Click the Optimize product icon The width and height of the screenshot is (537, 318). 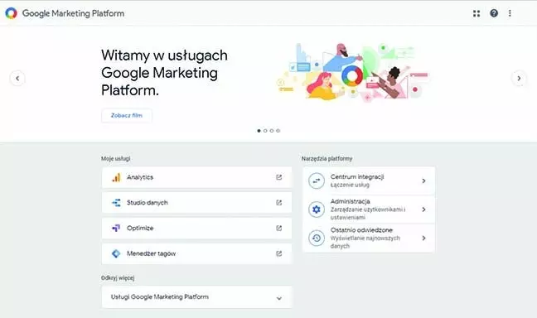[x=117, y=228]
